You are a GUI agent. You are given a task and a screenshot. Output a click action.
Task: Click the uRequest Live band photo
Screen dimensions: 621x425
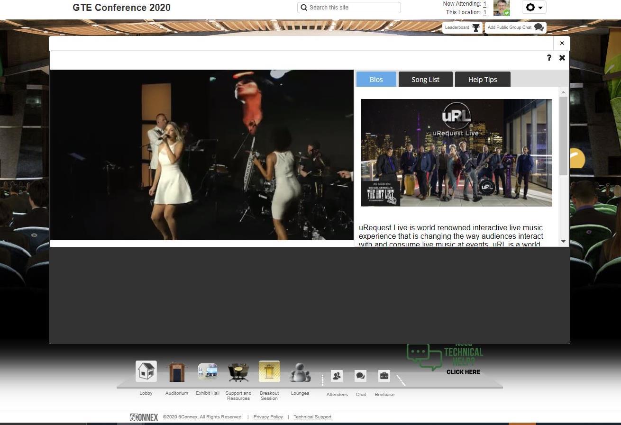pos(457,153)
